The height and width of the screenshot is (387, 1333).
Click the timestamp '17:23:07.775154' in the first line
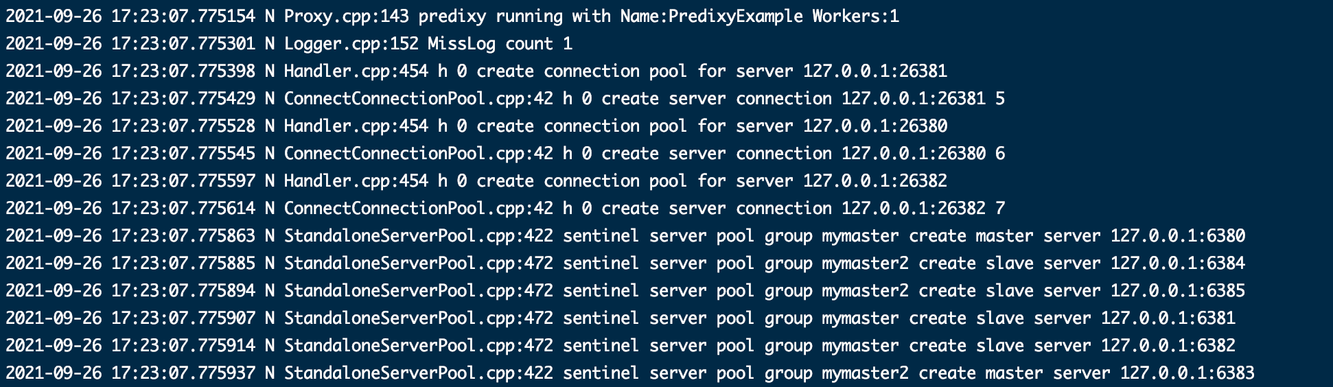pyautogui.click(x=183, y=16)
